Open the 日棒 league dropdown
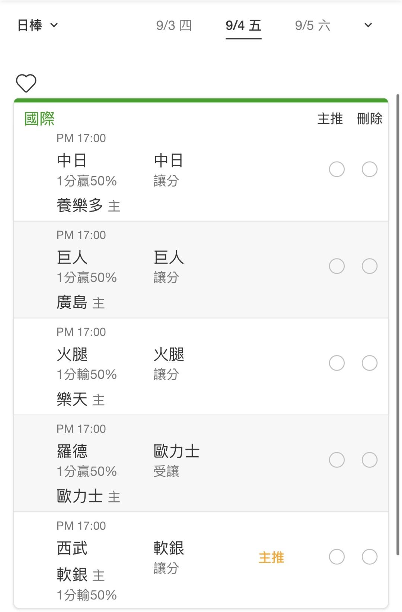Image resolution: width=402 pixels, height=612 pixels. coord(38,25)
